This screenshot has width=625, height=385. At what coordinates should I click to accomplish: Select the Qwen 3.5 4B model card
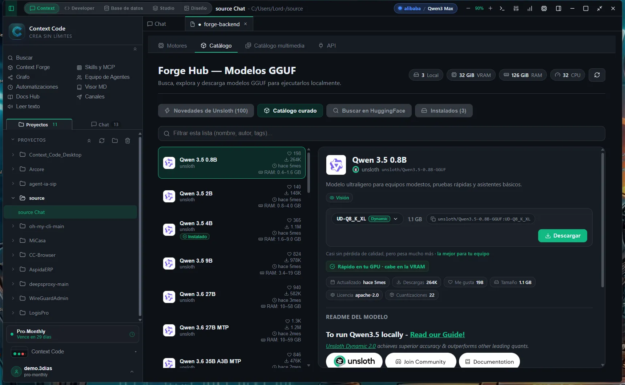232,230
